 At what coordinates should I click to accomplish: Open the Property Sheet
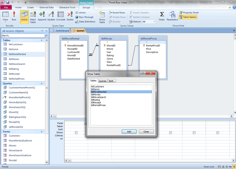189,13
